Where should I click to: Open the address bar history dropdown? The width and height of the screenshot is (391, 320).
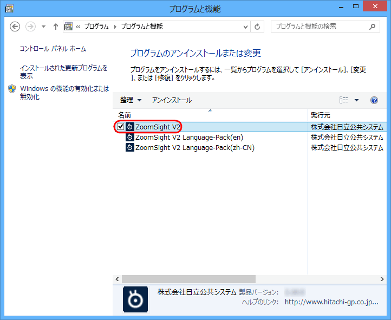tap(246, 27)
